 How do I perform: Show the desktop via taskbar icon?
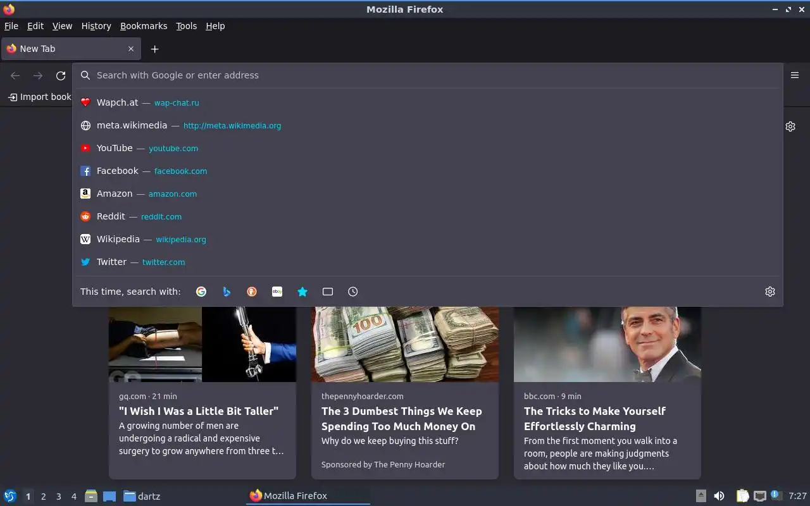point(109,496)
